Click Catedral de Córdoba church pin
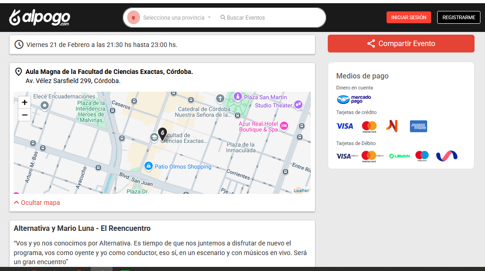Viewport: 485px width, 271px height. tap(220, 99)
